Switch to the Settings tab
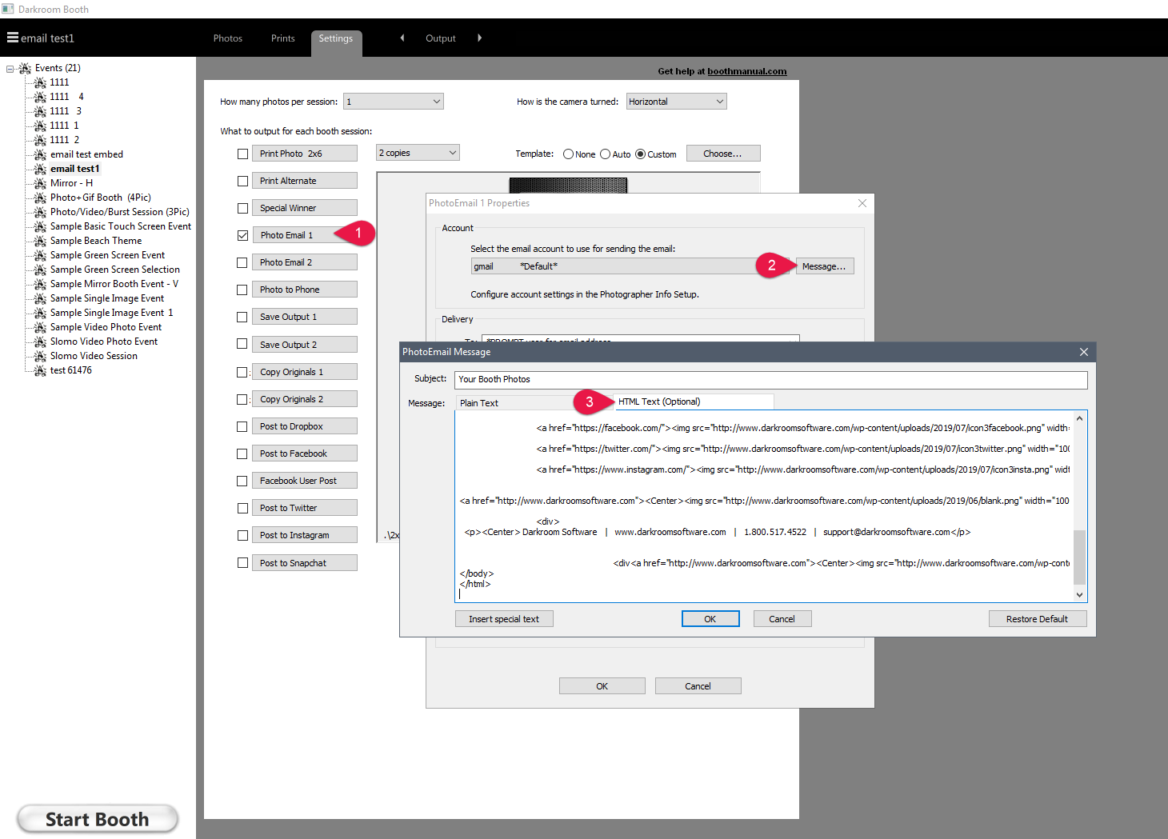This screenshot has height=839, width=1168. point(336,40)
